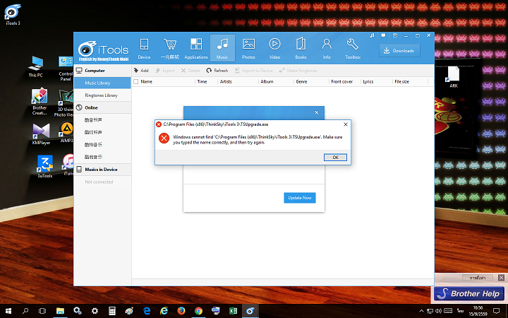Close the blue update popup
Image resolution: width=508 pixels, height=318 pixels.
tap(317, 112)
